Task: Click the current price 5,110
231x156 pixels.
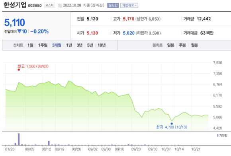Action: [15, 23]
